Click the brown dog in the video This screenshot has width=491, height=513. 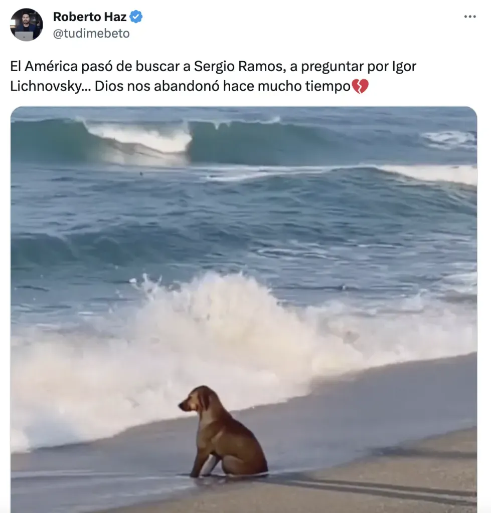[x=223, y=431]
